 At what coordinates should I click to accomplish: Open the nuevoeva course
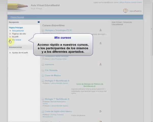point(49,65)
